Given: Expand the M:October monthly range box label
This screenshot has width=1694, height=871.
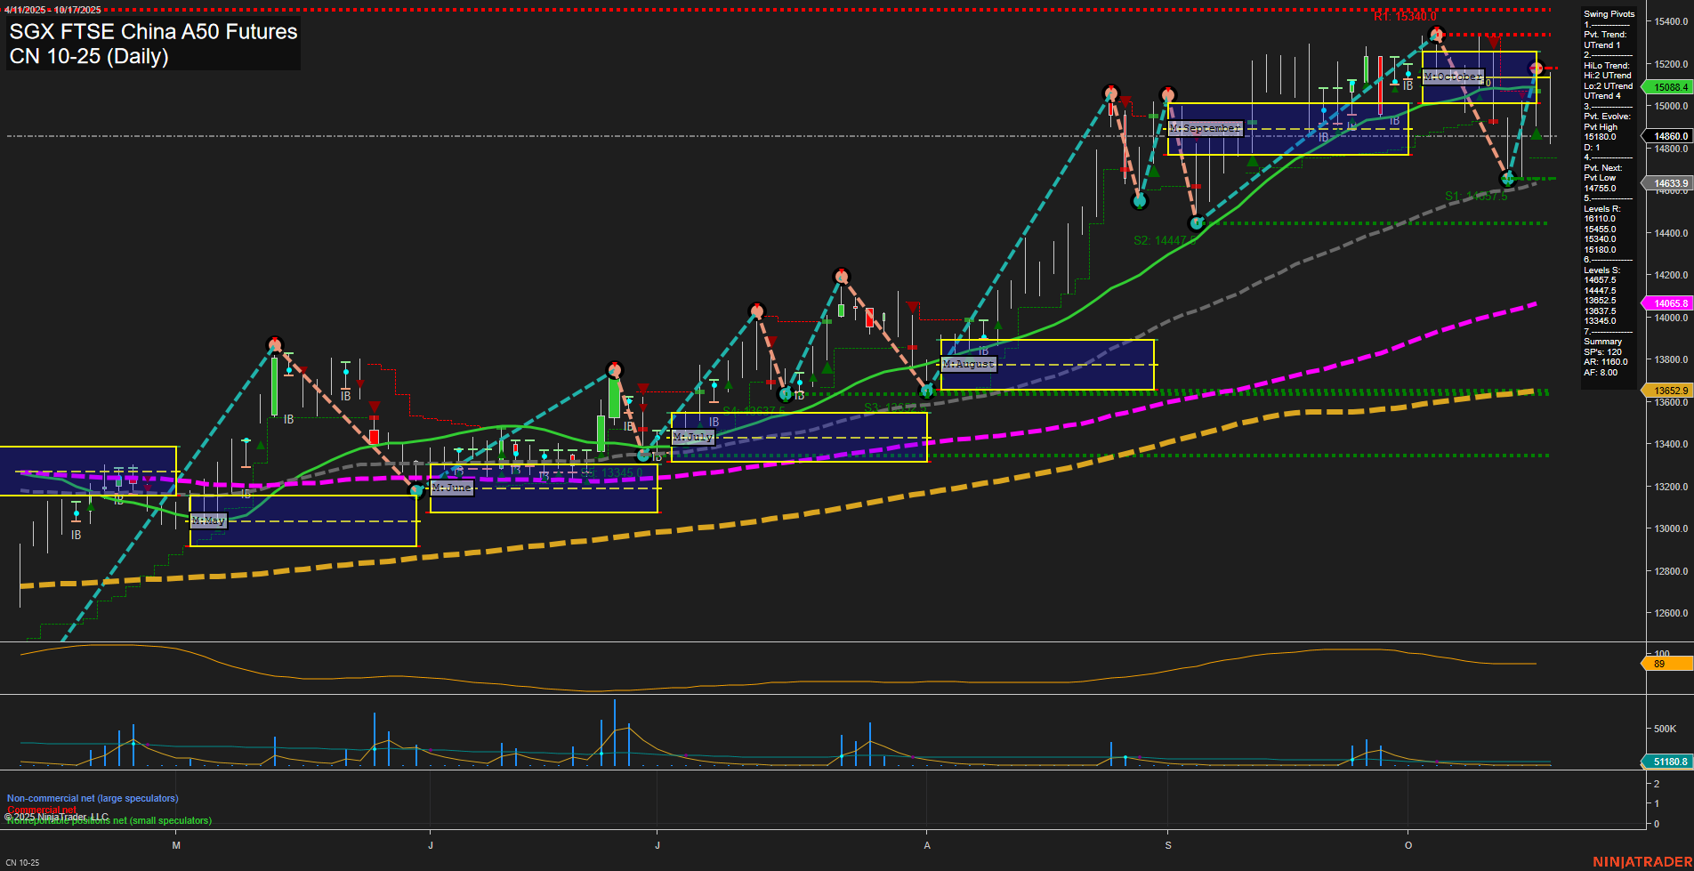Looking at the screenshot, I should pos(1454,77).
